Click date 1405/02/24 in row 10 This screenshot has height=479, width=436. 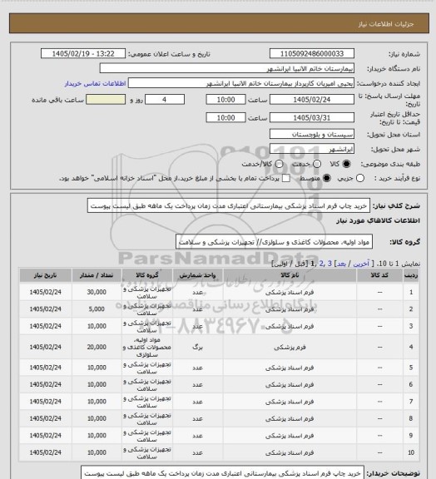[x=45, y=452]
